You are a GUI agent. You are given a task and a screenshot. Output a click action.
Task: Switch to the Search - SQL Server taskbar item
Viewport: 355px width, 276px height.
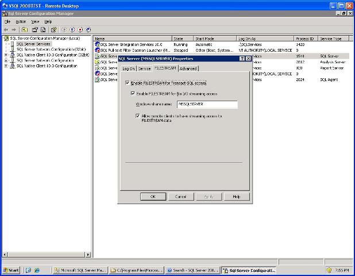(192, 270)
